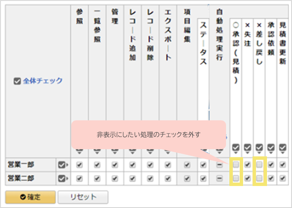Uncheck ×失注 for 営業二郎

[247, 178]
